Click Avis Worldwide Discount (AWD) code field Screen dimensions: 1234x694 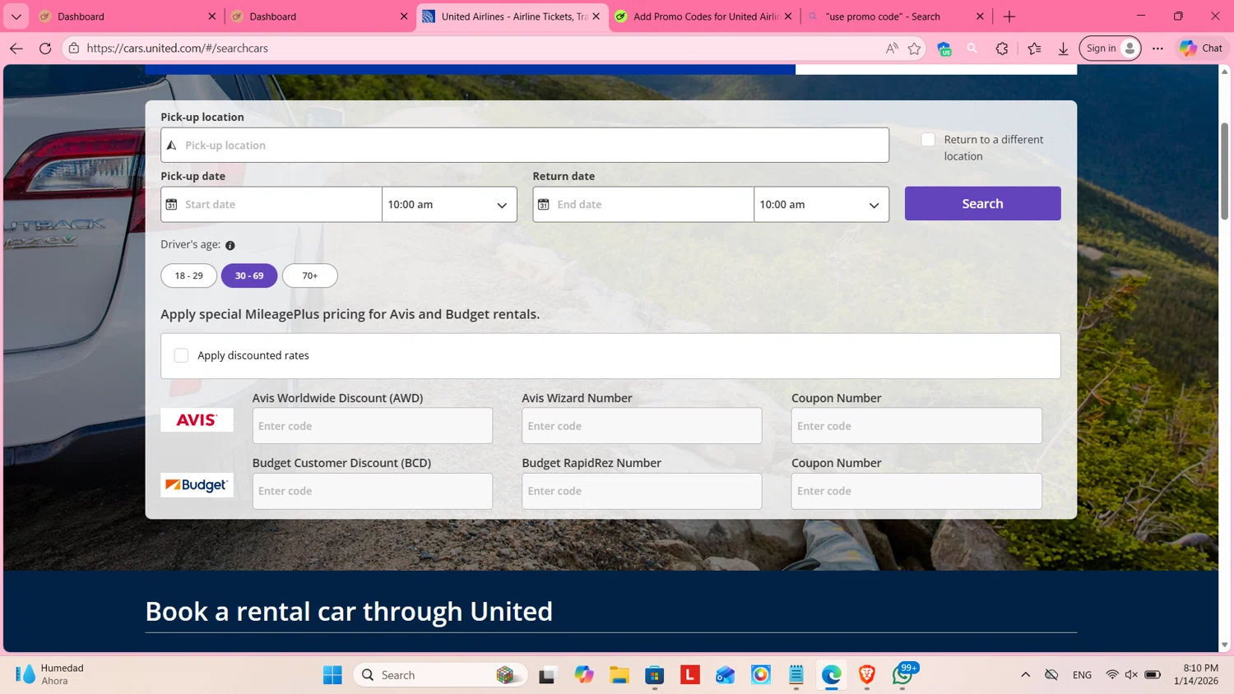coord(373,426)
